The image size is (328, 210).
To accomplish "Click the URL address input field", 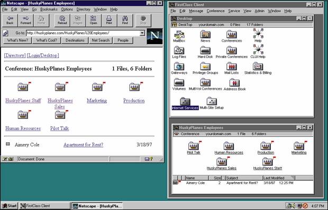I will [83, 33].
